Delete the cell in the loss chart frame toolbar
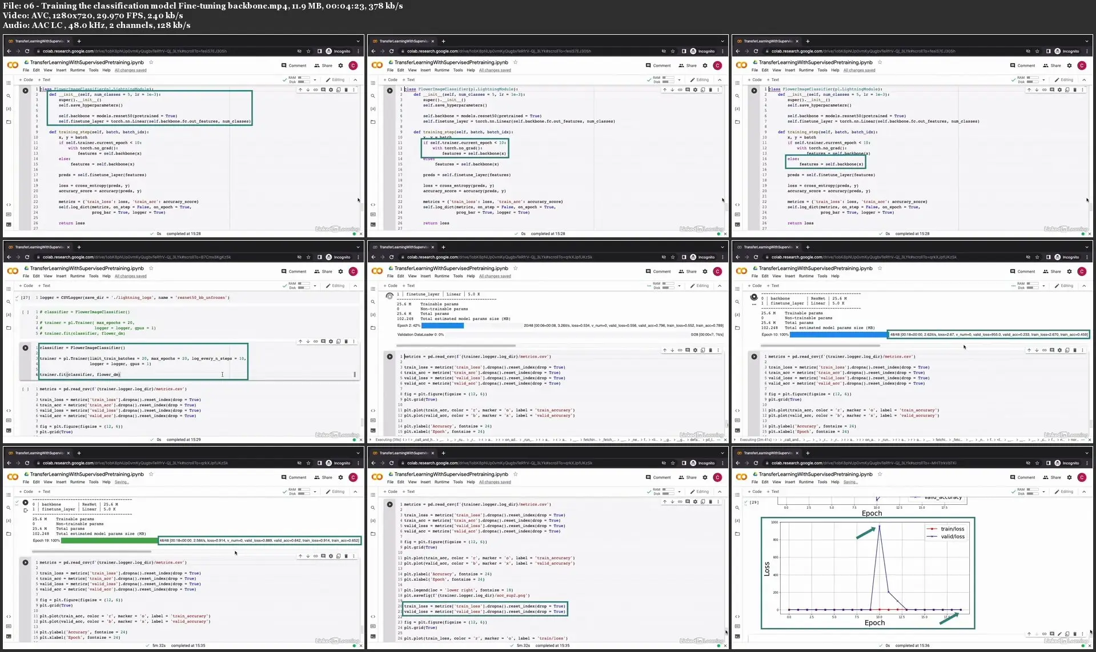 tap(1075, 634)
